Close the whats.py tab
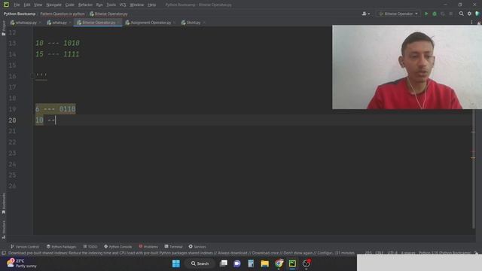The image size is (482, 271). (x=70, y=23)
